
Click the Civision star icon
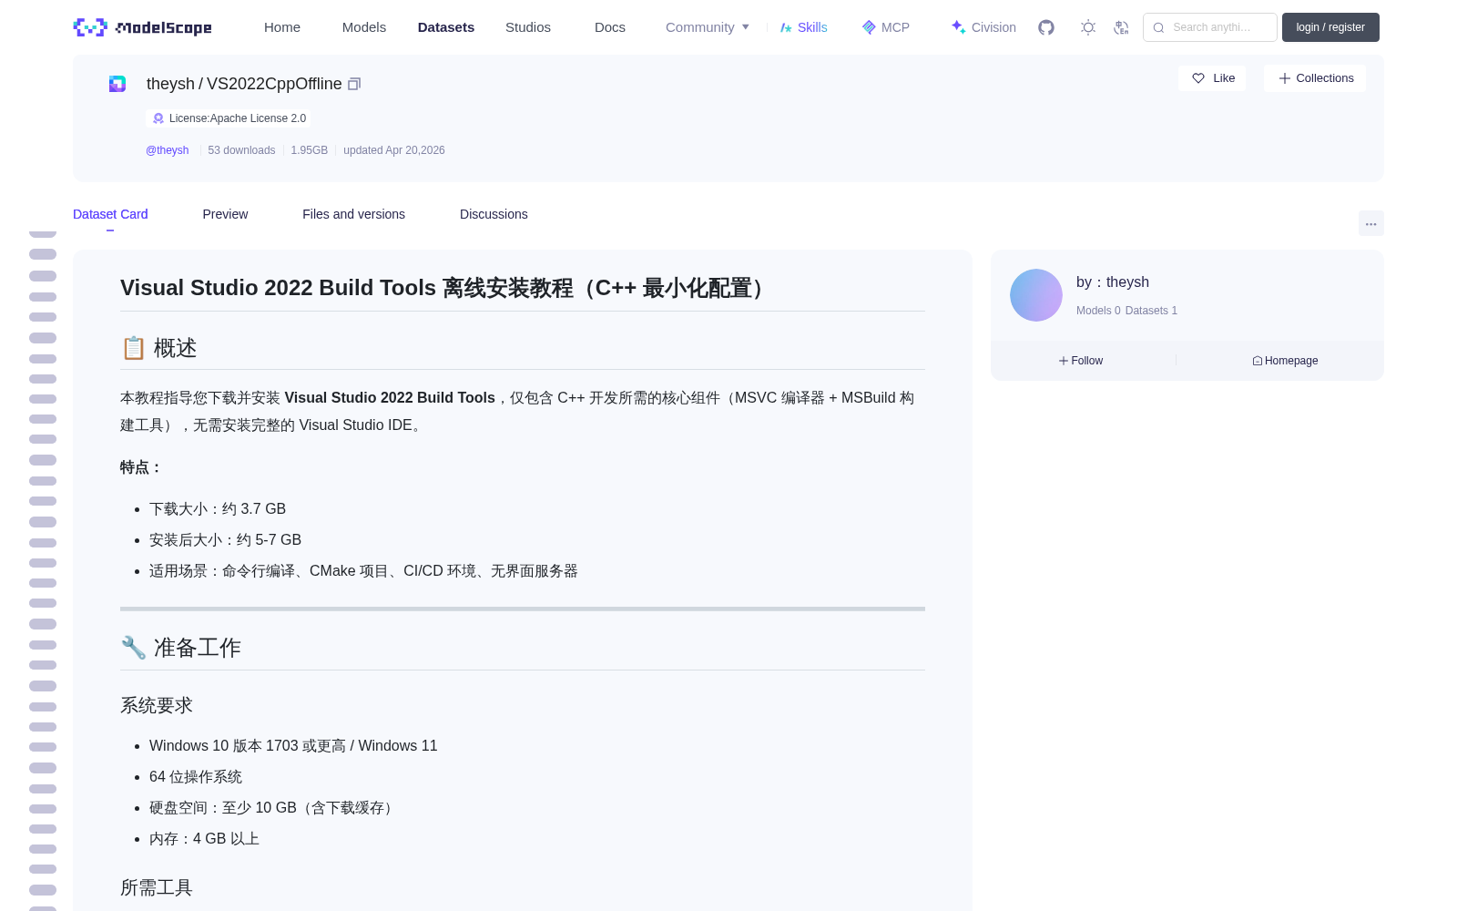tap(958, 27)
